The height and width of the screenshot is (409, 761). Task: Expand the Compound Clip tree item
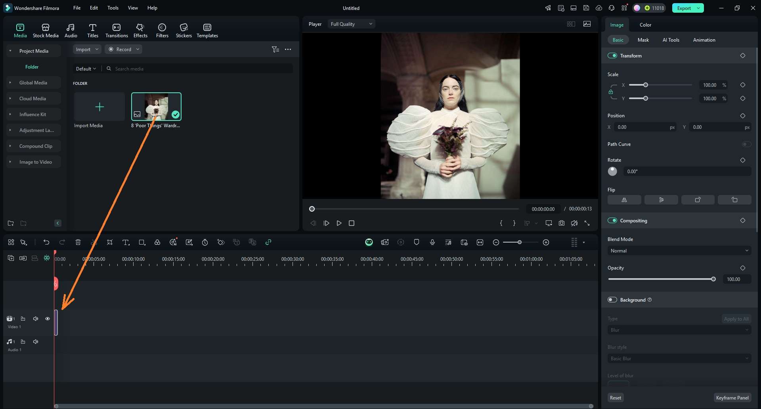point(10,146)
